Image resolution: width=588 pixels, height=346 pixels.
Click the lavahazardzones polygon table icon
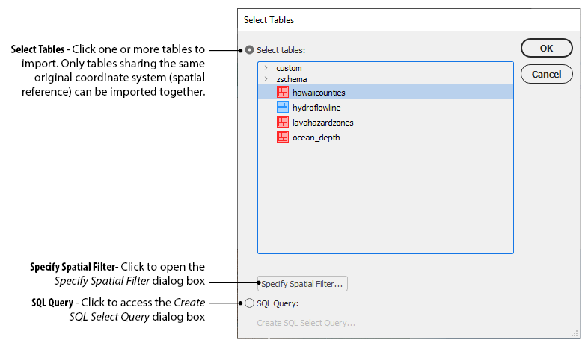click(282, 122)
